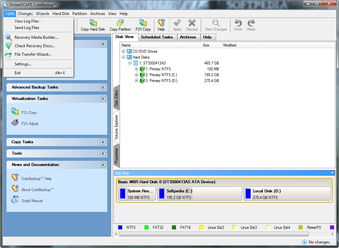Click the Redo arrow icon
This screenshot has width=339, height=248.
pos(251,23)
